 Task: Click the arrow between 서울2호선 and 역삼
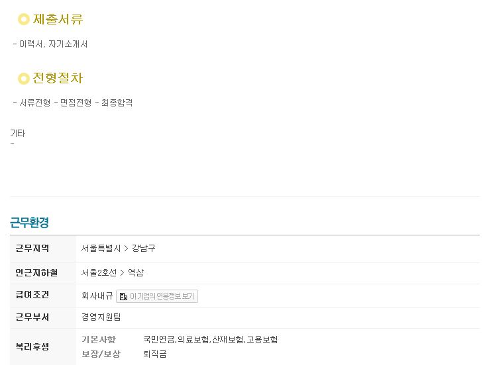click(122, 273)
